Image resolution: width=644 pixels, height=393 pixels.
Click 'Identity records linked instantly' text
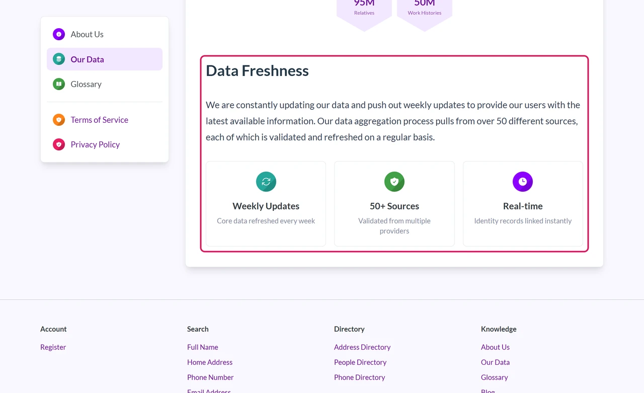point(523,221)
